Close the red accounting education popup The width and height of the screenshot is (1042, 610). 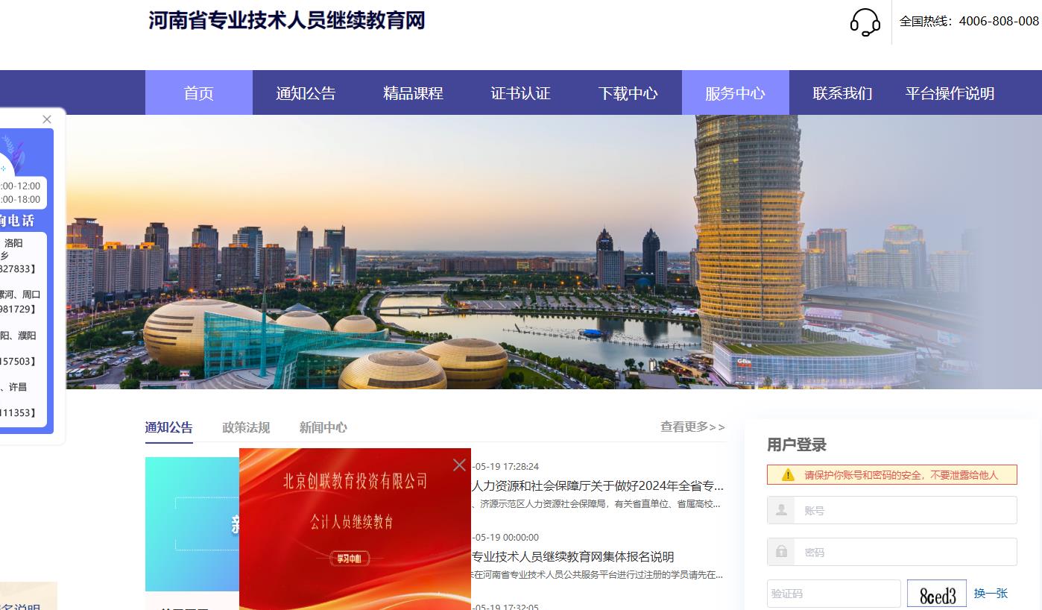(459, 465)
